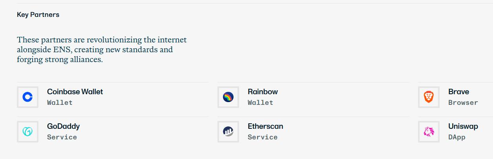Click the Rainbow wallet logo icon
This screenshot has width=493, height=159.
click(x=228, y=97)
